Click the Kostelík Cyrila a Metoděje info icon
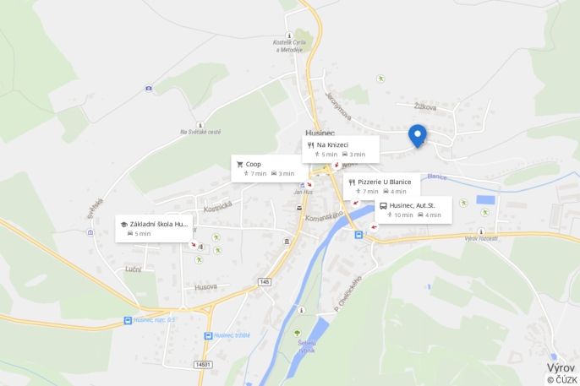This screenshot has height=386, width=580. click(290, 35)
